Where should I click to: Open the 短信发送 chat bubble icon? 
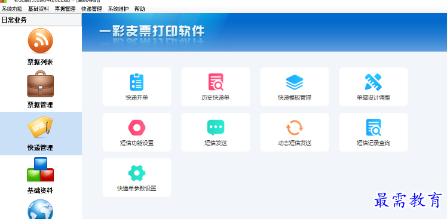(x=216, y=128)
